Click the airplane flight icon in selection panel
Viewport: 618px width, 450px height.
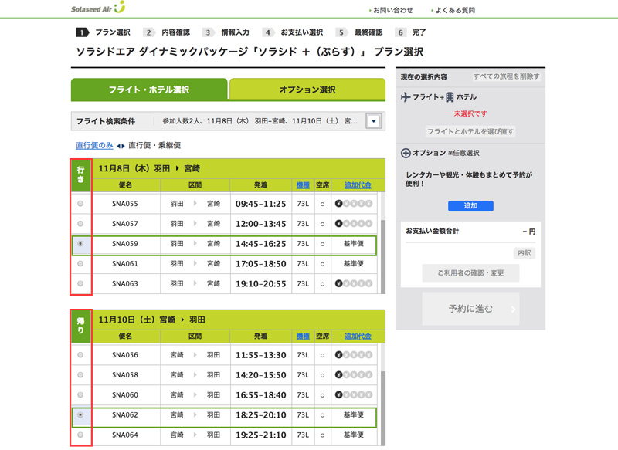click(x=406, y=96)
